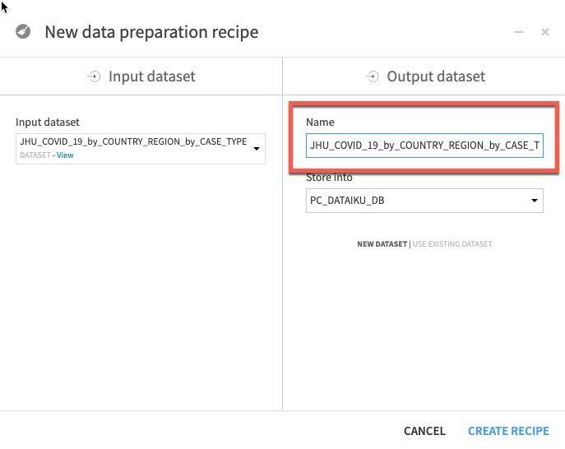Click the dialog title New data preparation recipe

(151, 32)
